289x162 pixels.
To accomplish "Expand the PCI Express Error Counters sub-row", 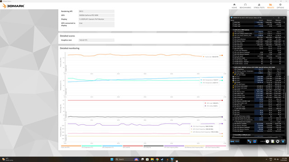I will coord(233,121).
